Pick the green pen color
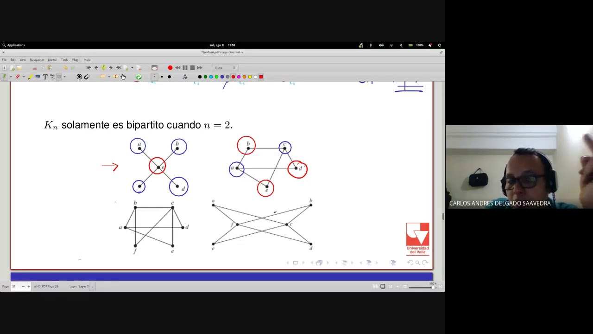This screenshot has height=334, width=593. (205, 77)
